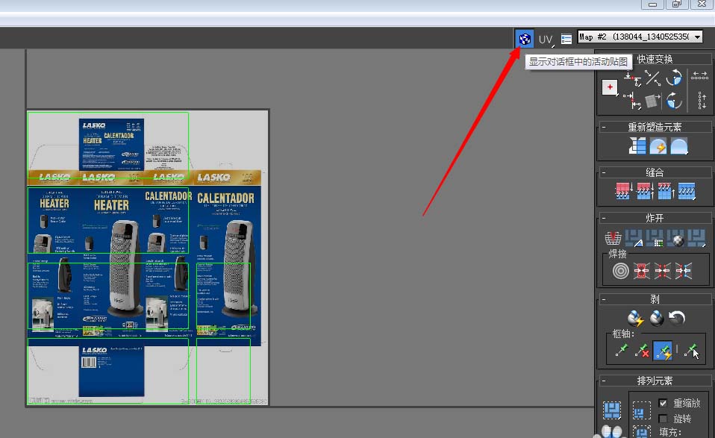Viewport: 715px width, 438px height.
Task: Click straighten selection icon in Reshape Elements
Action: 637,146
